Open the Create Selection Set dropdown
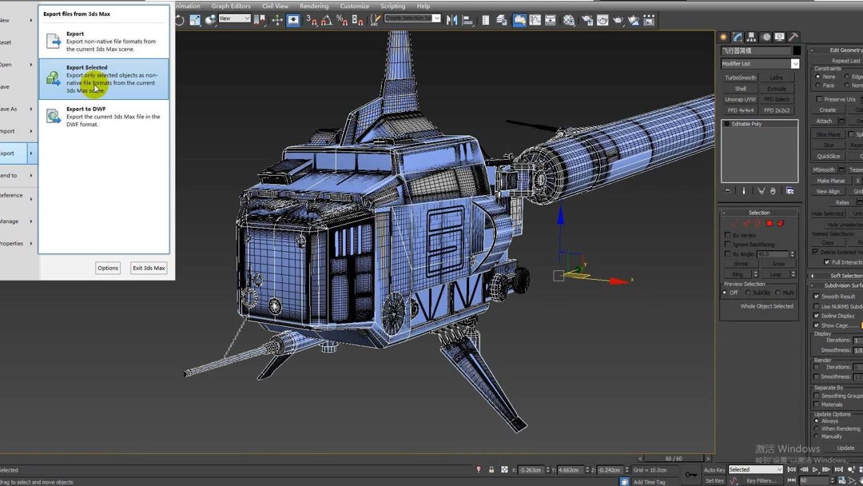 pyautogui.click(x=436, y=18)
